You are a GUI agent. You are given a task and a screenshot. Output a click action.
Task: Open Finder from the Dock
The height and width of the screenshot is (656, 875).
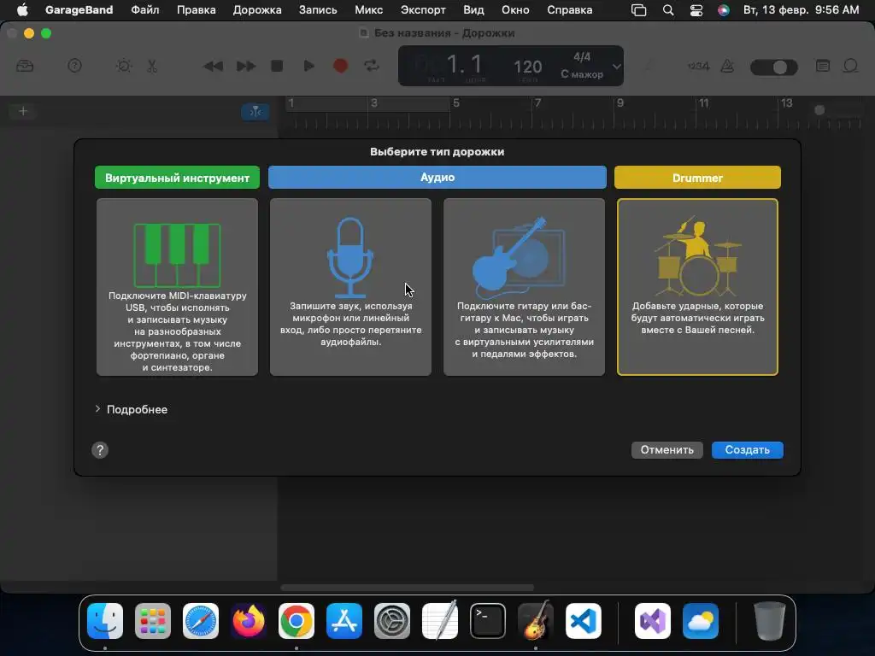(x=105, y=621)
